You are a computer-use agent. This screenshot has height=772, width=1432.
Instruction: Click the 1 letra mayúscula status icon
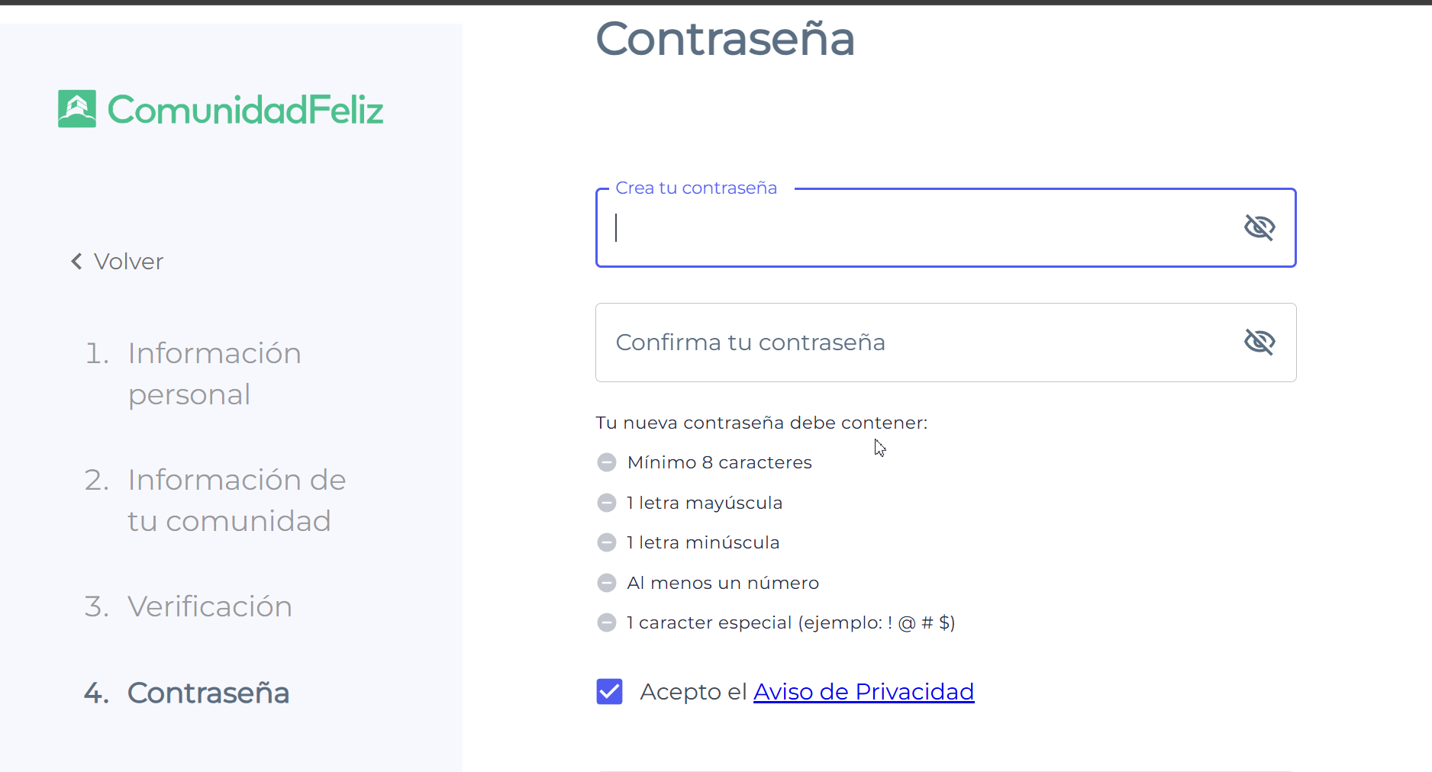pyautogui.click(x=607, y=503)
